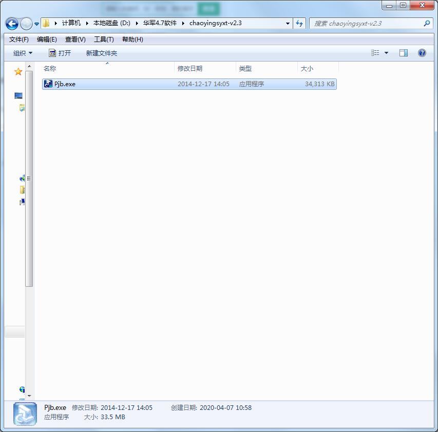Viewport: 438px width, 432px height.
Task: Select 计算机 in the address breadcrumb
Action: pos(71,23)
